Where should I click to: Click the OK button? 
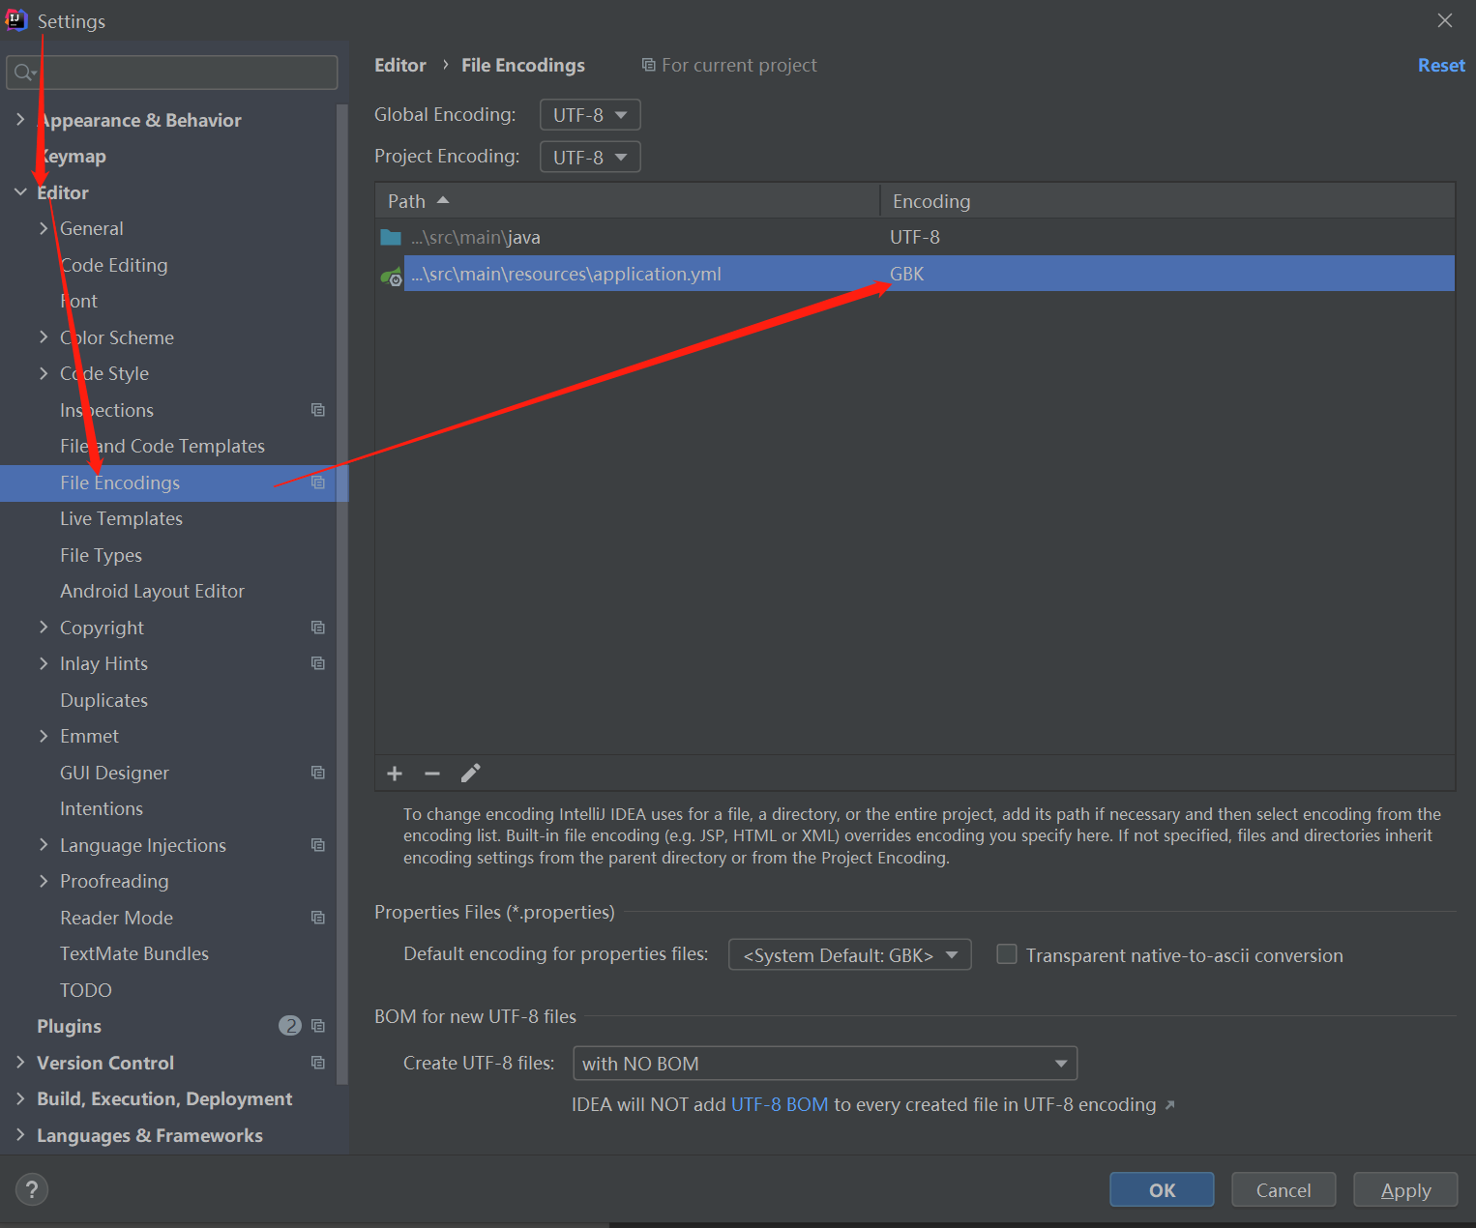[x=1162, y=1189]
